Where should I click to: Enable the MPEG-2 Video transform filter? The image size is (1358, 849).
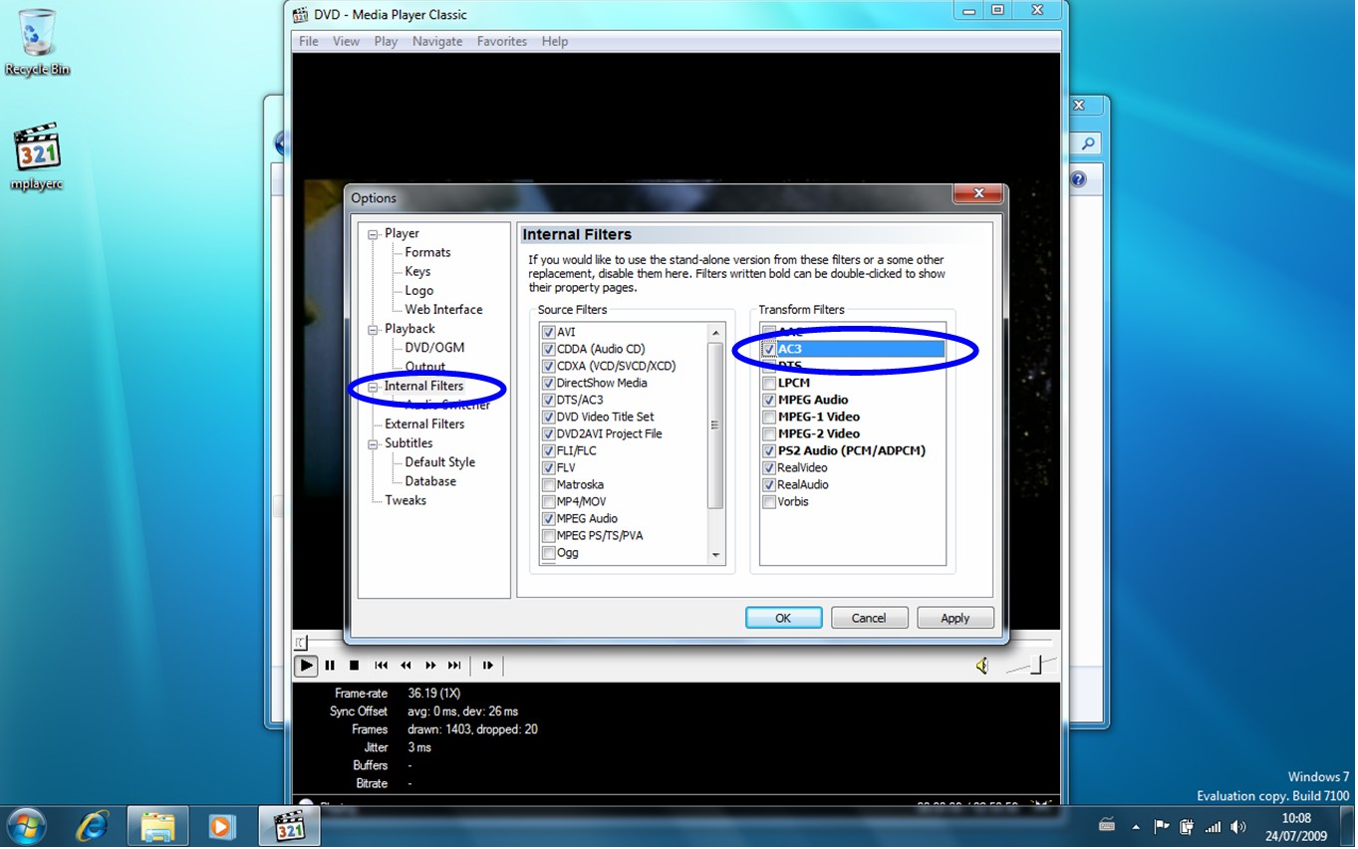769,433
